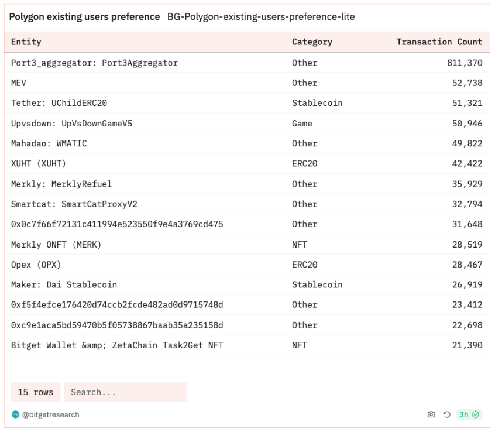Viewport: 495px width, 432px height.
Task: Open the Polygon existing users preference title
Action: pyautogui.click(x=84, y=17)
